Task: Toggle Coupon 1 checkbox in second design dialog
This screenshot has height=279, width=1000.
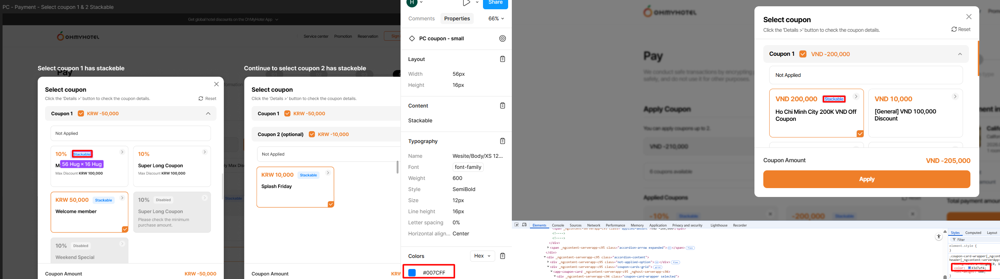Action: point(287,114)
